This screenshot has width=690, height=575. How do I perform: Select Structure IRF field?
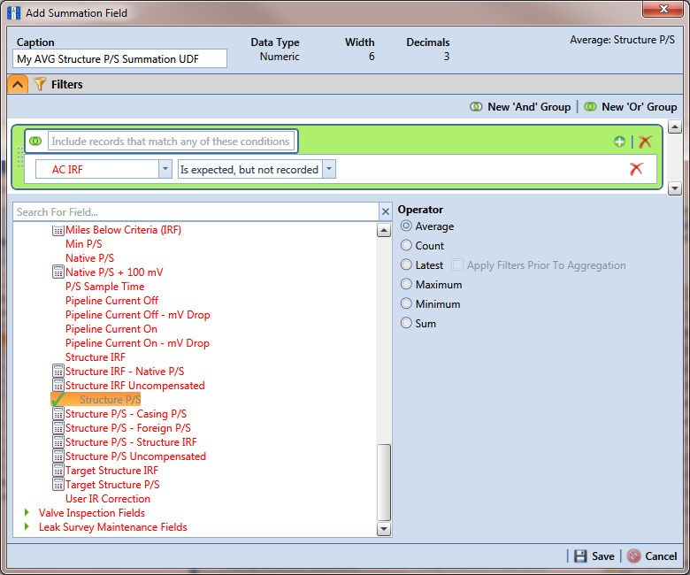tap(95, 356)
